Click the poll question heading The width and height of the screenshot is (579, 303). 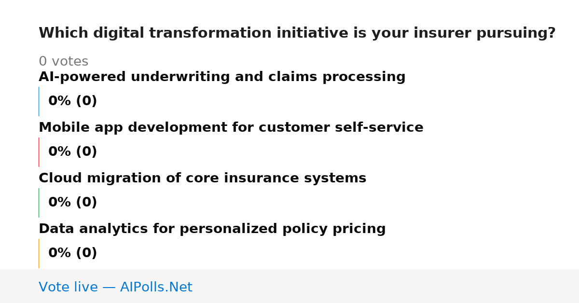point(297,33)
